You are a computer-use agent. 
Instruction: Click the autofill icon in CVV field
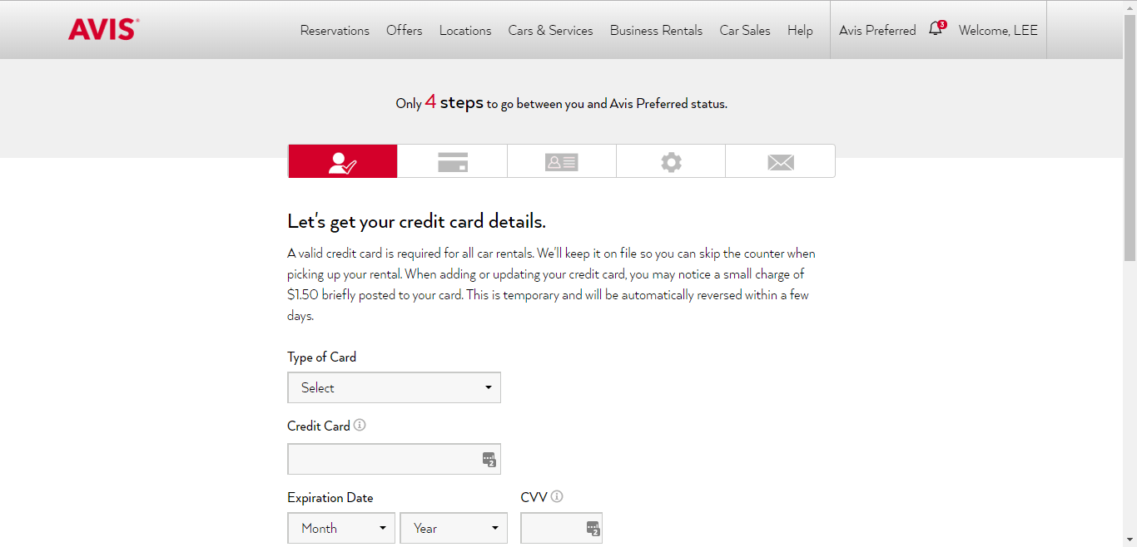(592, 528)
